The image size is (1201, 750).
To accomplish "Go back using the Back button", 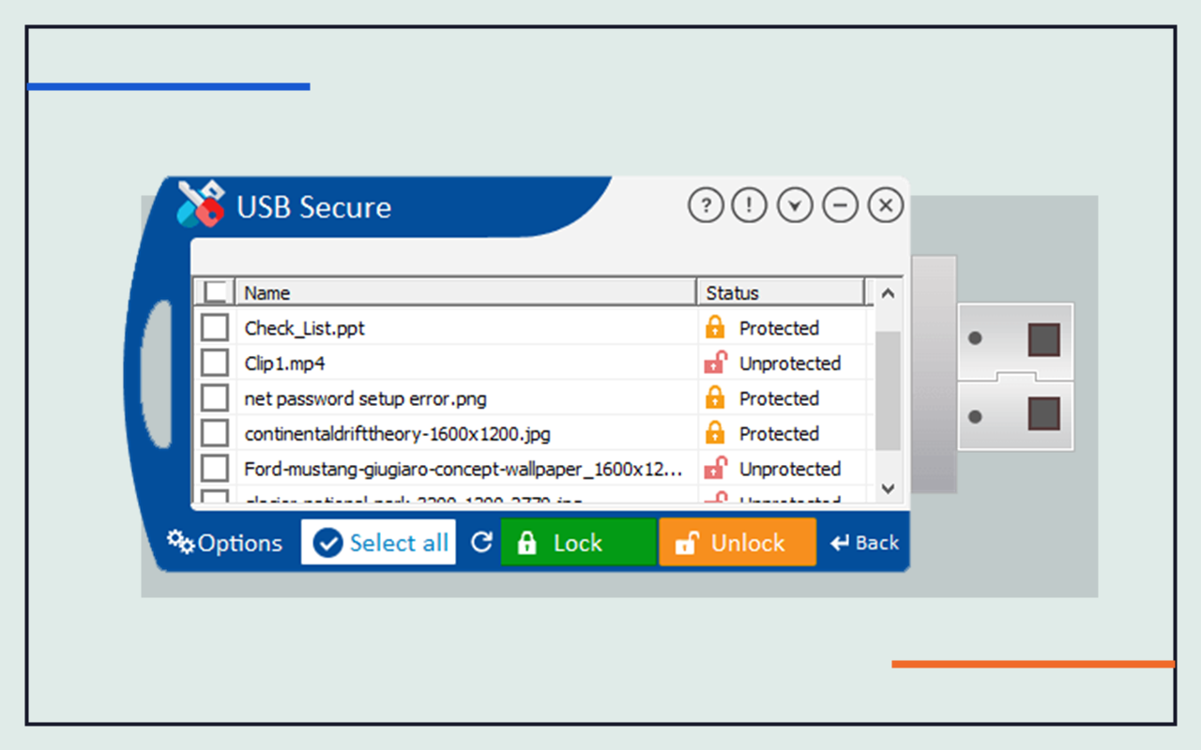I will coord(865,543).
